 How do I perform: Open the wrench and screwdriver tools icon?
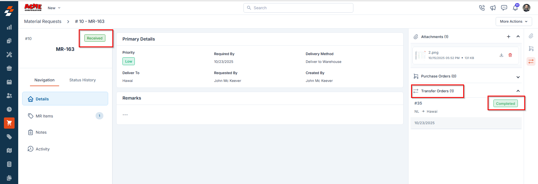click(x=9, y=55)
